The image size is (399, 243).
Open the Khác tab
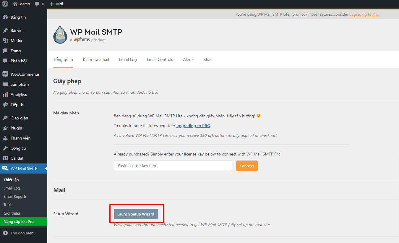[208, 59]
